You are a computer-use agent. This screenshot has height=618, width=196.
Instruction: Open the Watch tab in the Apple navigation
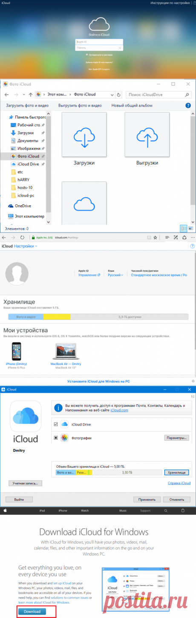[85, 511]
